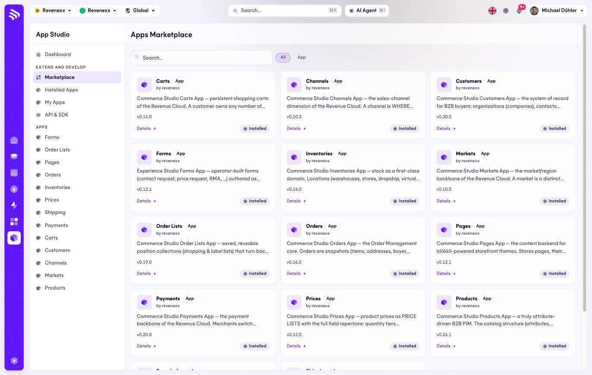Click the Order Lists card cube icon
The height and width of the screenshot is (375, 592).
144,230
